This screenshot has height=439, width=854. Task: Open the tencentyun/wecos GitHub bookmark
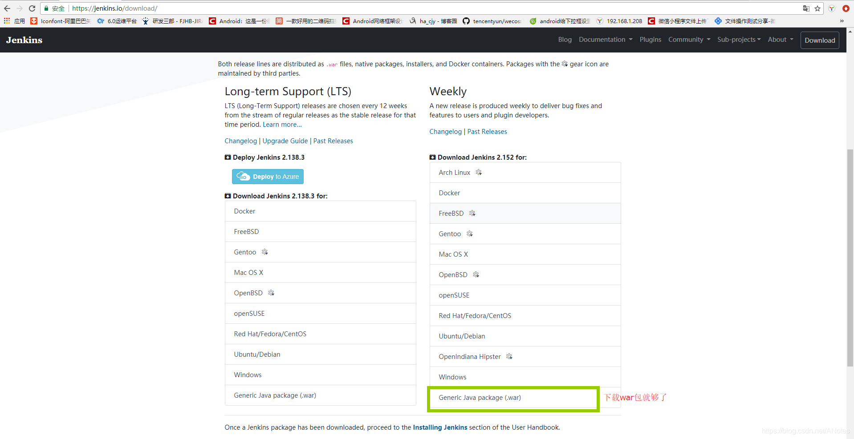point(492,21)
